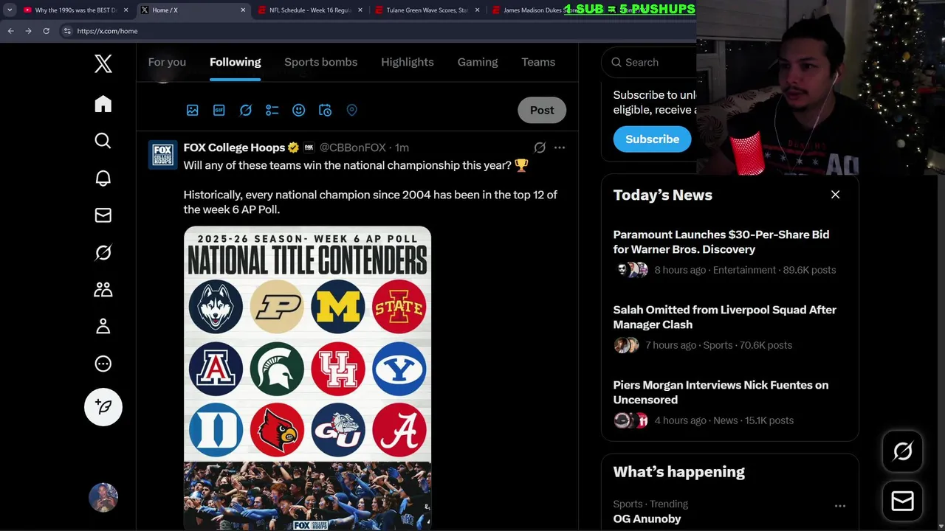This screenshot has height=531, width=945.
Task: Open FOX College Hoops profile avatar
Action: 163,155
